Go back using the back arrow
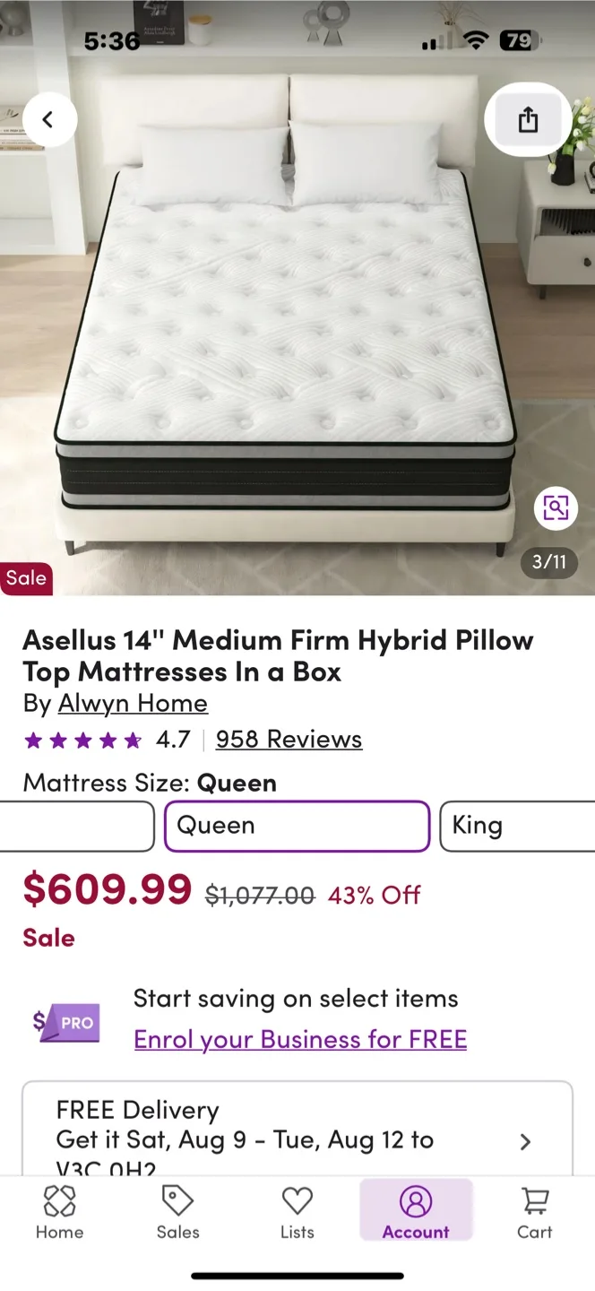Screen dimensions: 595x1291 50,119
